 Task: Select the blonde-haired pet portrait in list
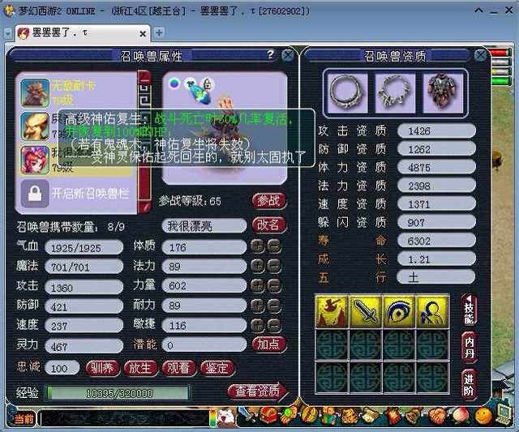tap(35, 126)
